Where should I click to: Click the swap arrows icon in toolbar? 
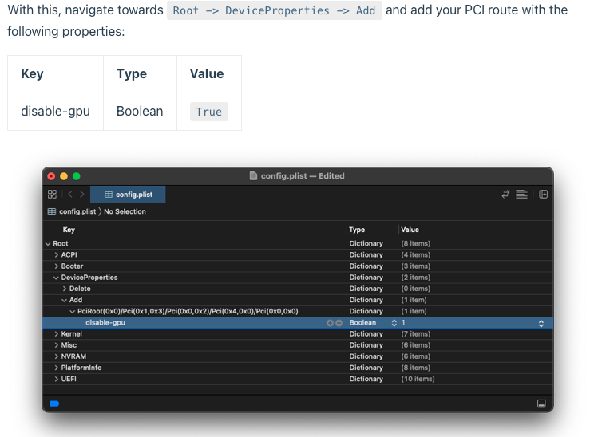point(505,195)
